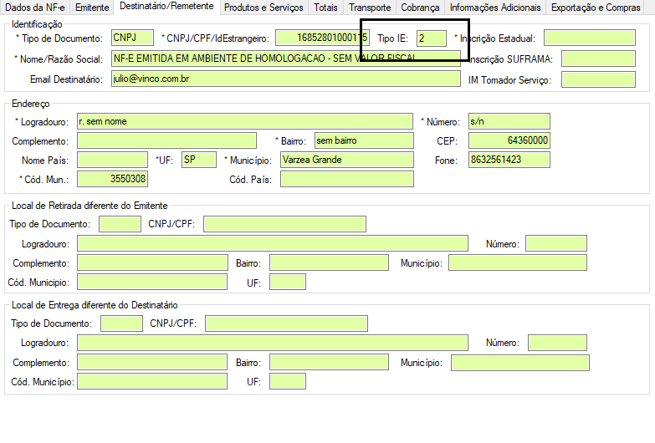Viewport: 655px width, 443px height.
Task: Focus the Endereço Município field
Action: coord(346,160)
